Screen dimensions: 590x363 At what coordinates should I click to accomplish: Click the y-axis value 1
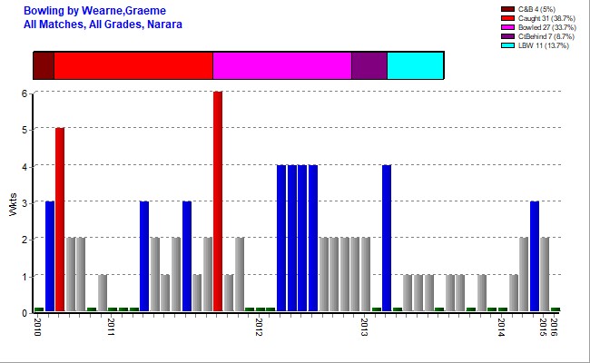click(25, 277)
